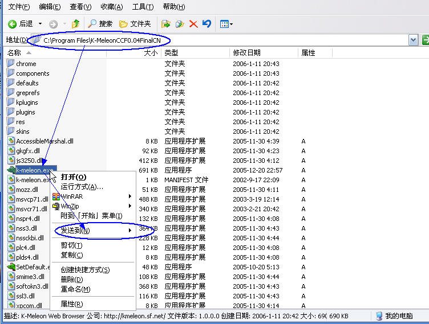
Task: Choose Rename (重命名) in context menu
Action: tap(93, 289)
